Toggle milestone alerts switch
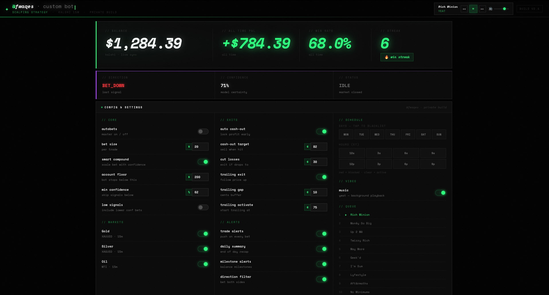 [321, 264]
